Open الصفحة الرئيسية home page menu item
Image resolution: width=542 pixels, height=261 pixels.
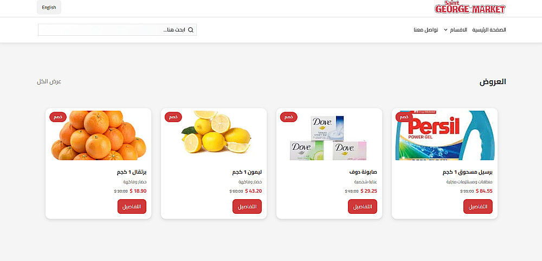click(x=489, y=30)
